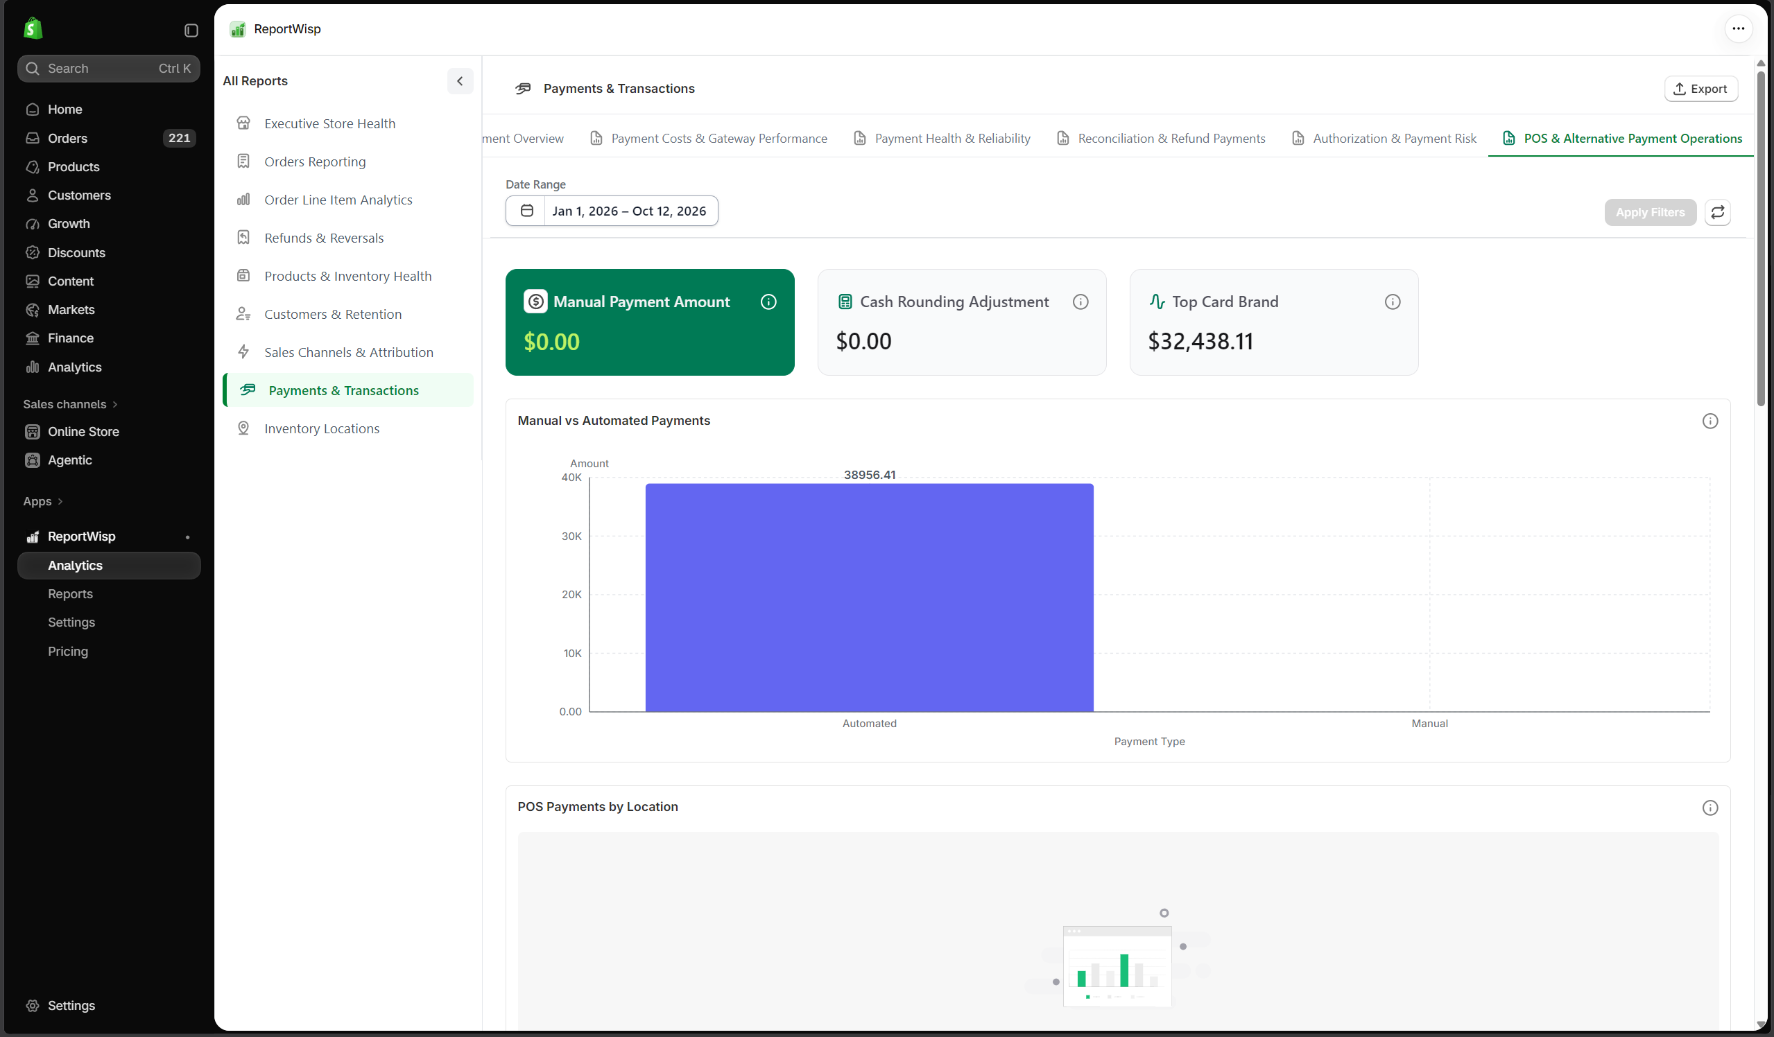Screen dimensions: 1774x1037
Task: Select POS & Alternative Payment Operations tab
Action: [1622, 139]
